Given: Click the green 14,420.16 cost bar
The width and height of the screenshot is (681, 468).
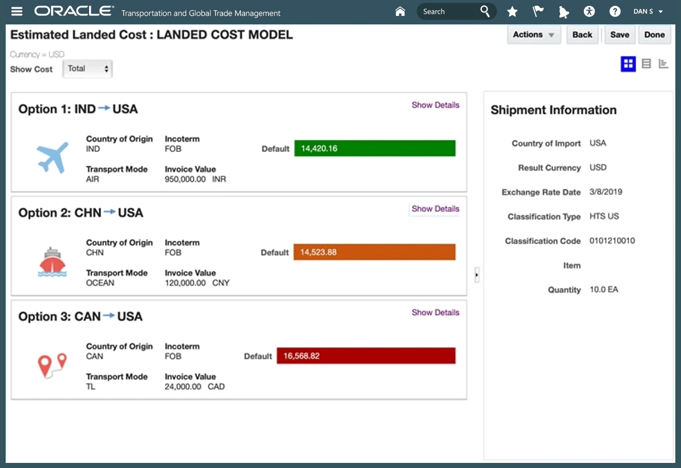Looking at the screenshot, I should coord(375,148).
